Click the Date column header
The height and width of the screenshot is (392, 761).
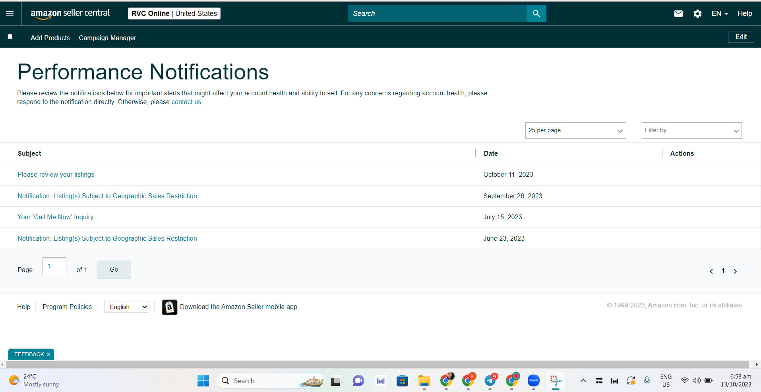(x=491, y=153)
